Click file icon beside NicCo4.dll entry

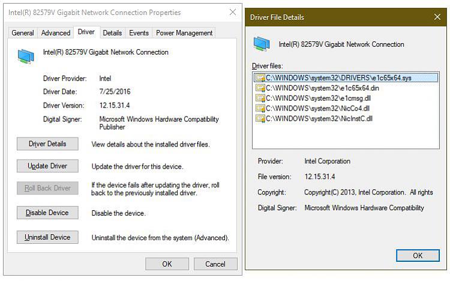pyautogui.click(x=260, y=108)
